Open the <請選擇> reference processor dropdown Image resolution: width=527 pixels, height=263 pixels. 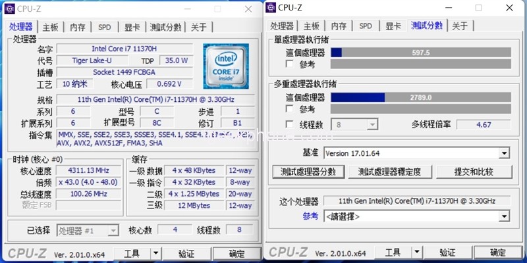click(504, 216)
